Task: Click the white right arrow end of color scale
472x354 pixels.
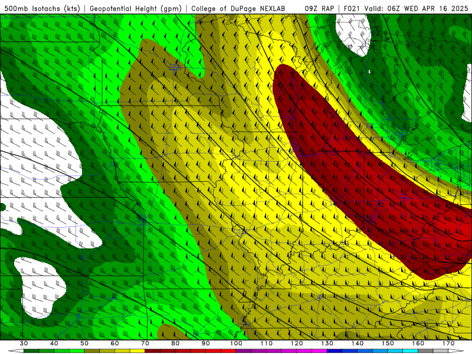Action: coord(455,350)
